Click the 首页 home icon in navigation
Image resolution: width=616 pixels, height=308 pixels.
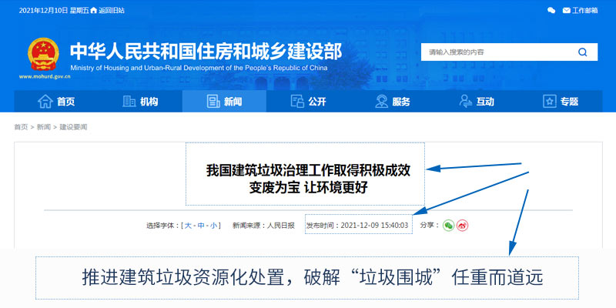pos(45,102)
